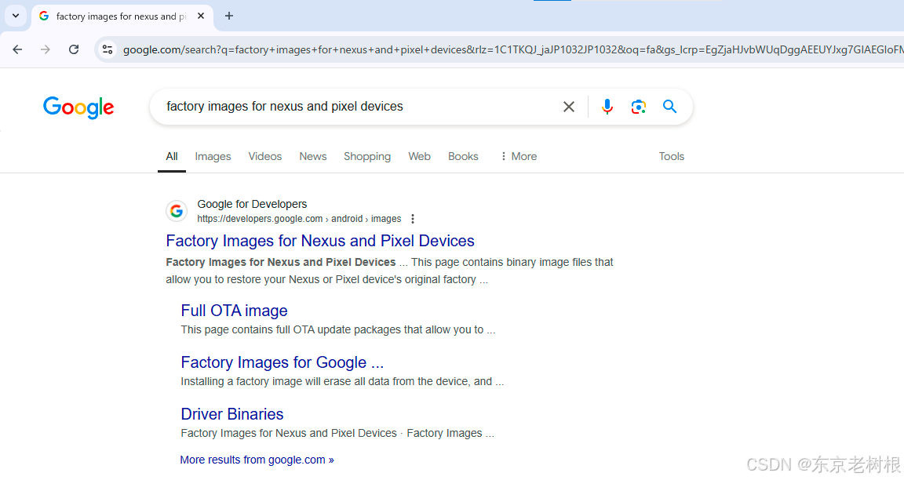The height and width of the screenshot is (480, 904).
Task: Switch to the Books tab
Action: click(x=463, y=157)
